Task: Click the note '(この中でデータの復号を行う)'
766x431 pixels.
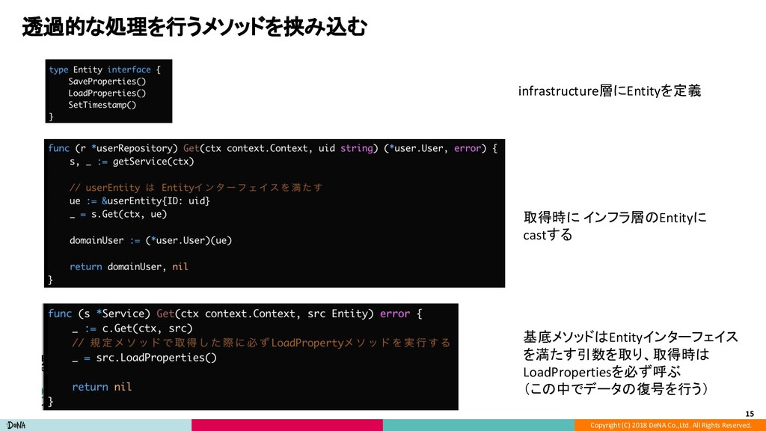Action: pos(616,389)
